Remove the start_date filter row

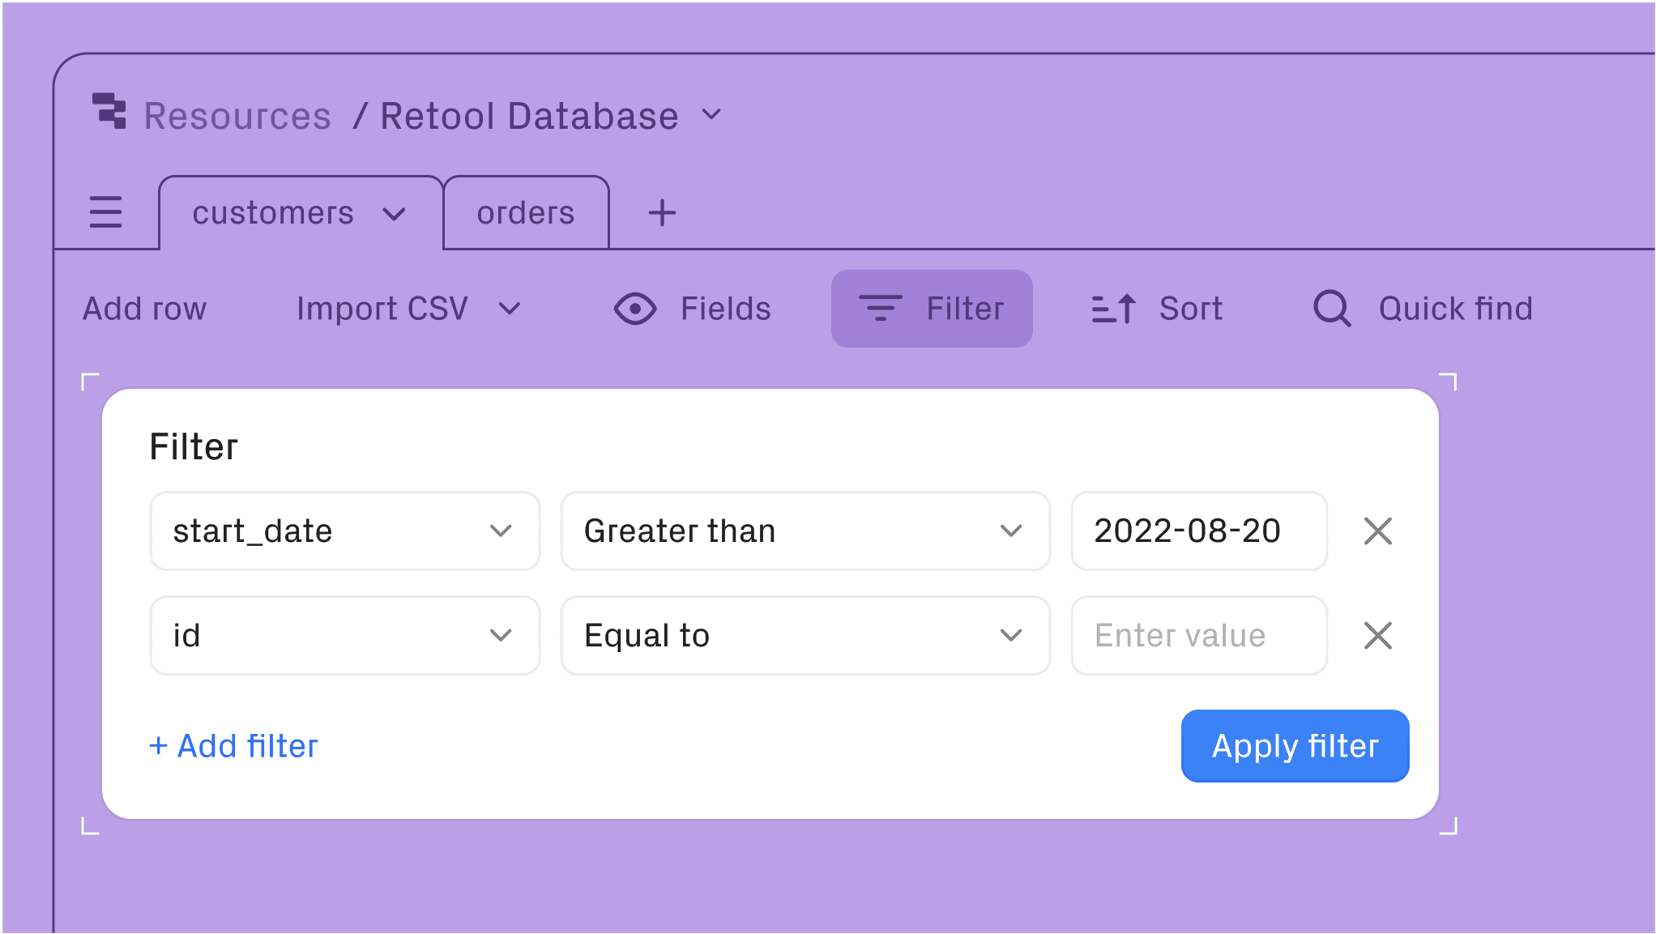pos(1377,531)
